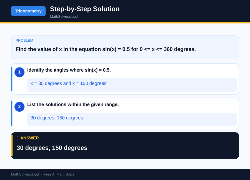Screen dimensions: 250x180
Task: Collapse the step 1 solution card
Action: tap(125, 79)
